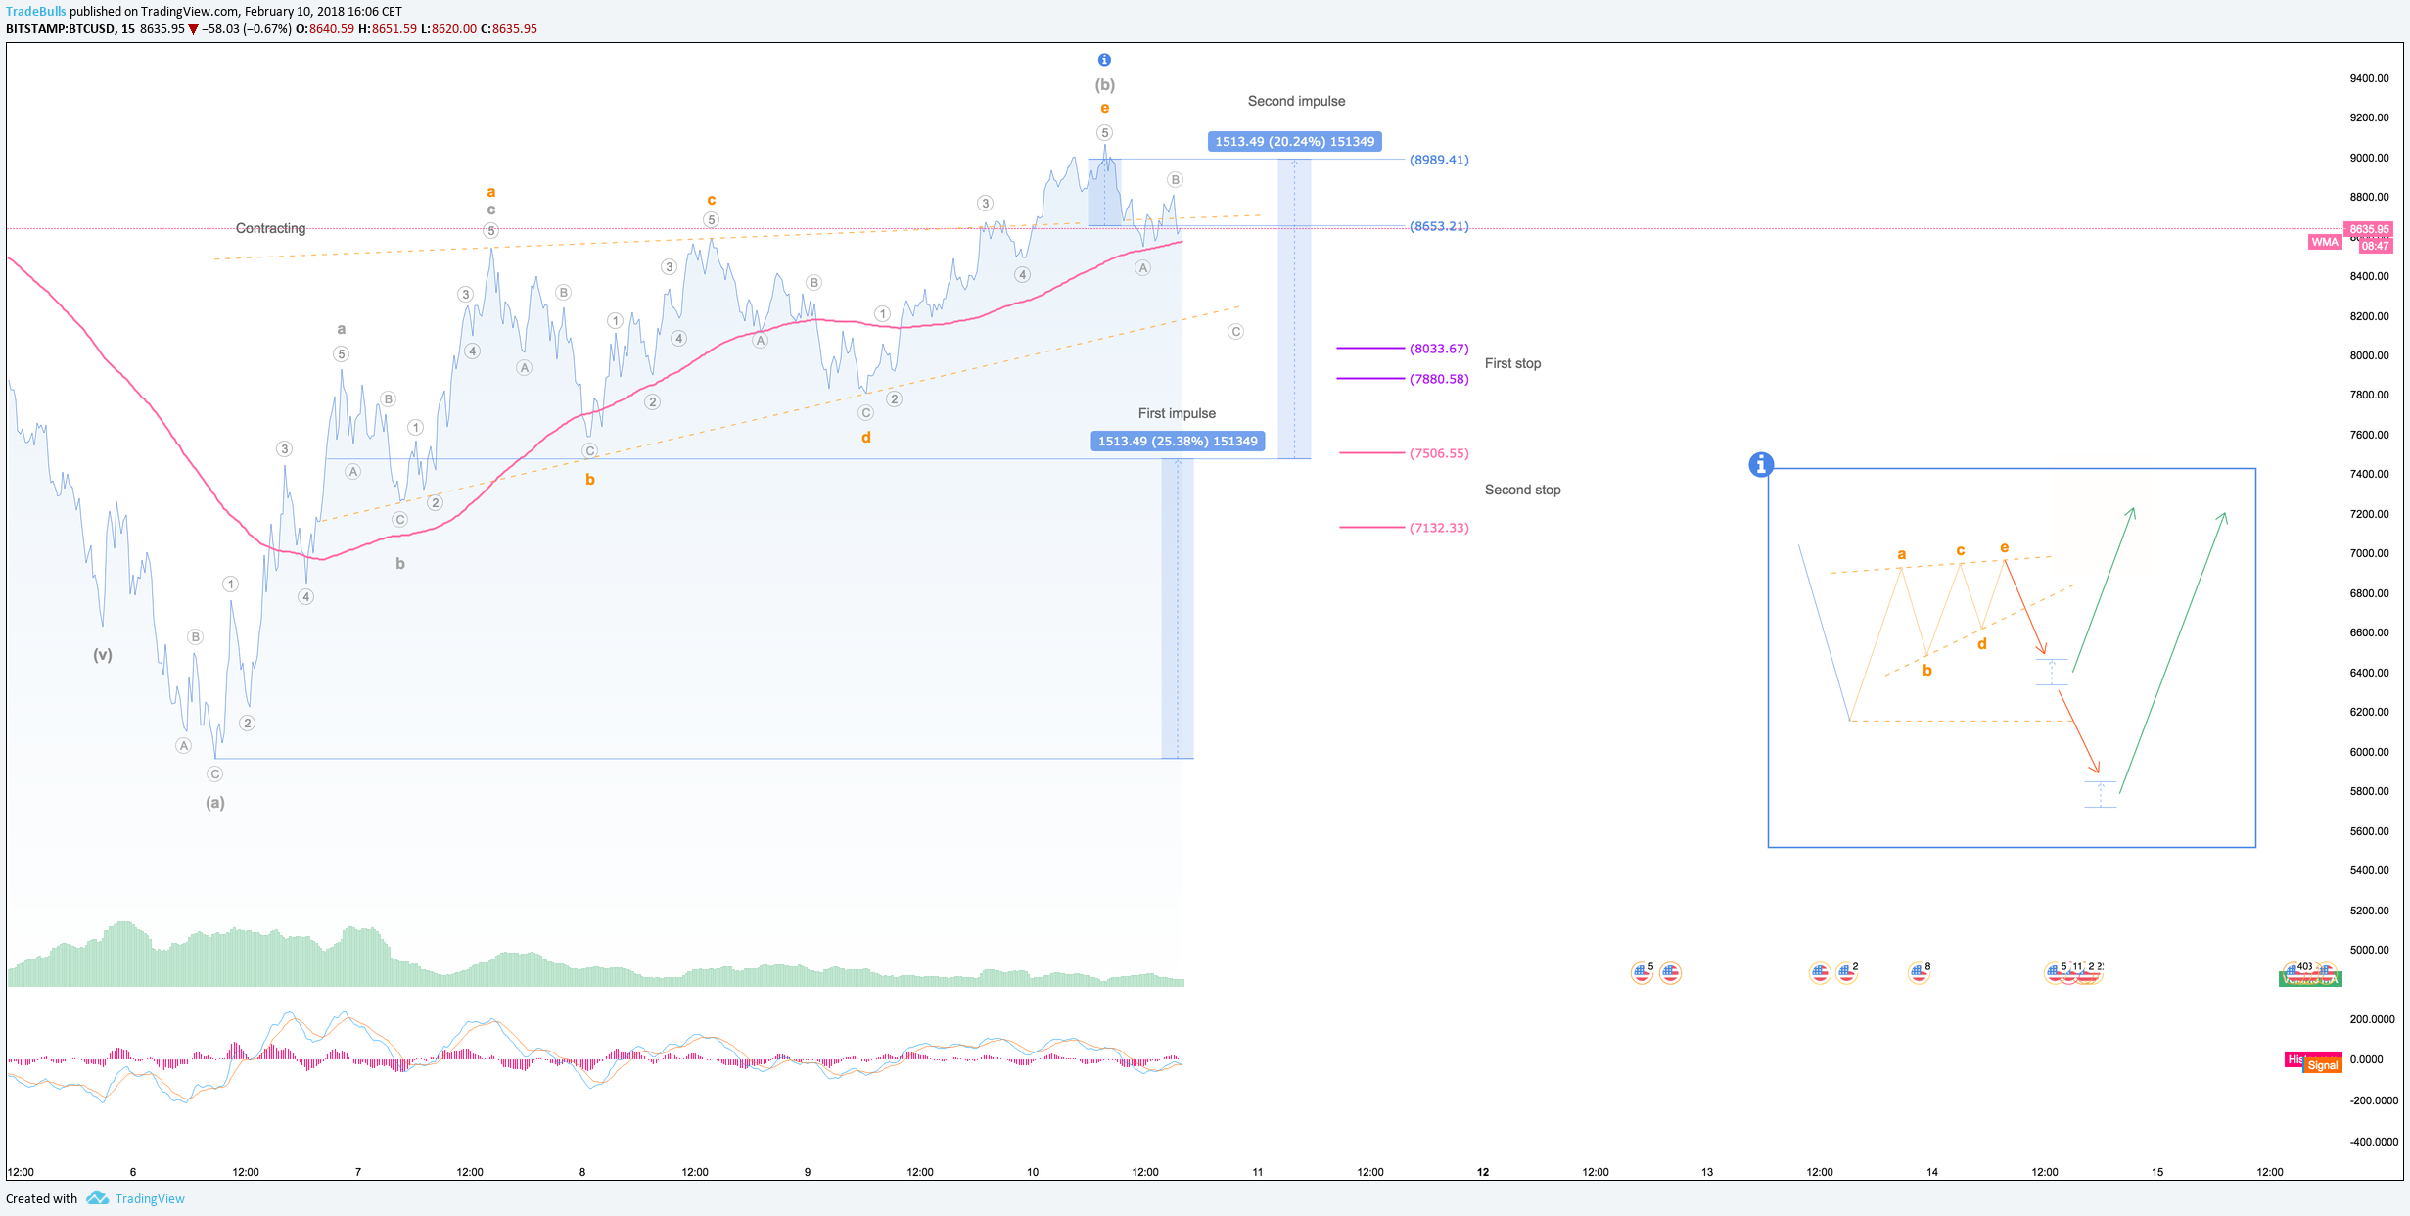Click the current price tag 8635.95
This screenshot has height=1216, width=2410.
coord(2369,229)
